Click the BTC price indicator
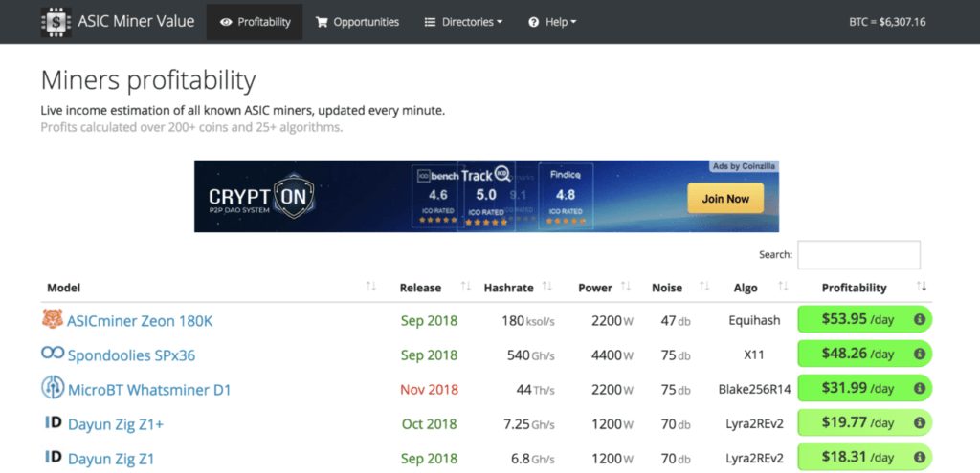Screen dimensions: 980x473 click(x=887, y=23)
